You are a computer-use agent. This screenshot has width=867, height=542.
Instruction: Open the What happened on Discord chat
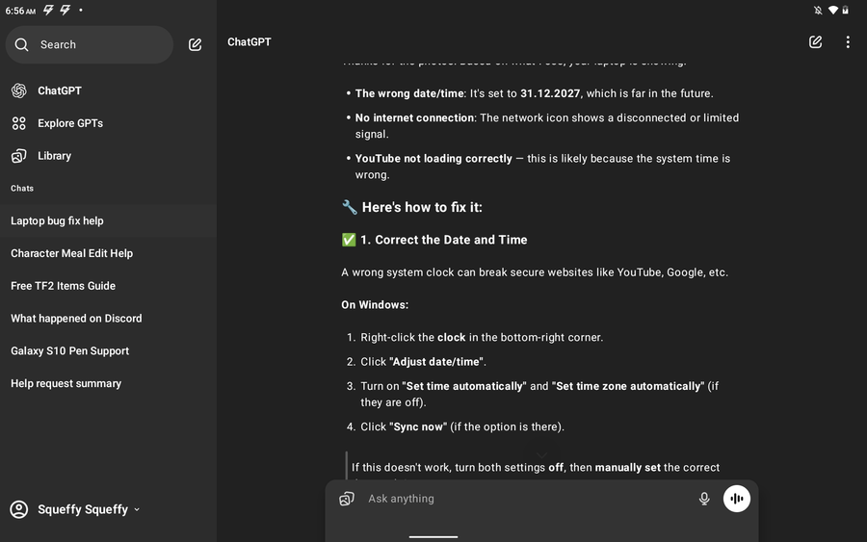[x=108, y=319]
